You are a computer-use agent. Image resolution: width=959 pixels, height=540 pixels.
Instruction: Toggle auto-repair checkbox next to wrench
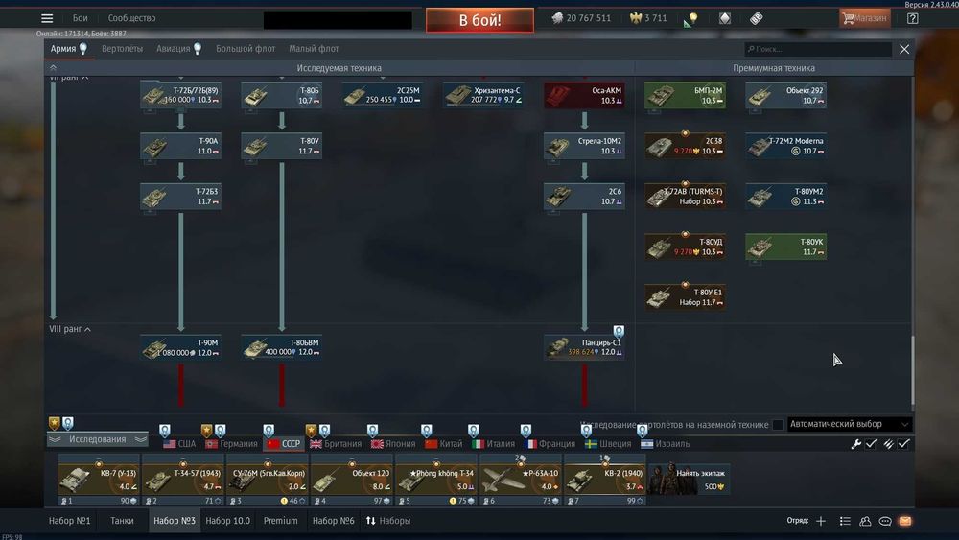[x=872, y=444]
